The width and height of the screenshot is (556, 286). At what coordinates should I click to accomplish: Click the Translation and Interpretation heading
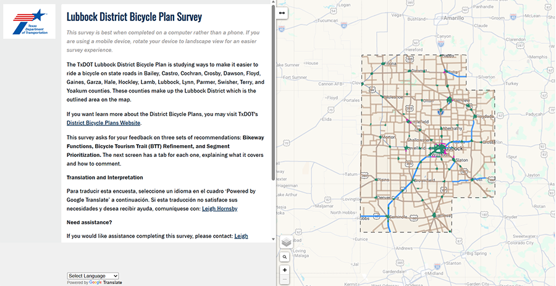tap(104, 177)
